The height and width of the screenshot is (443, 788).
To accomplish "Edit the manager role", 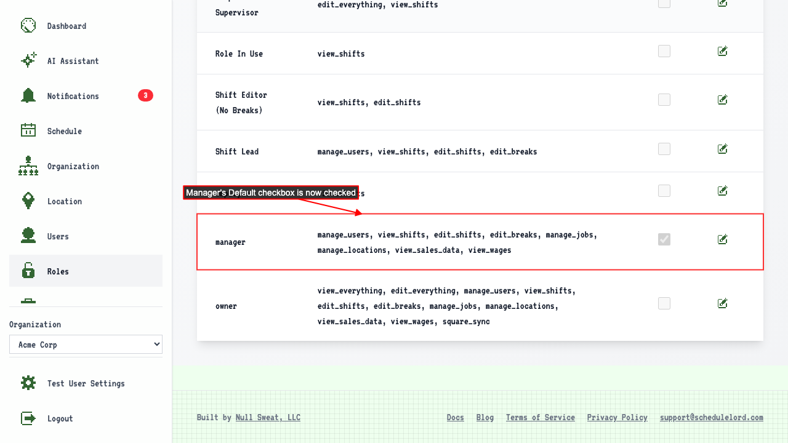I will pos(723,239).
